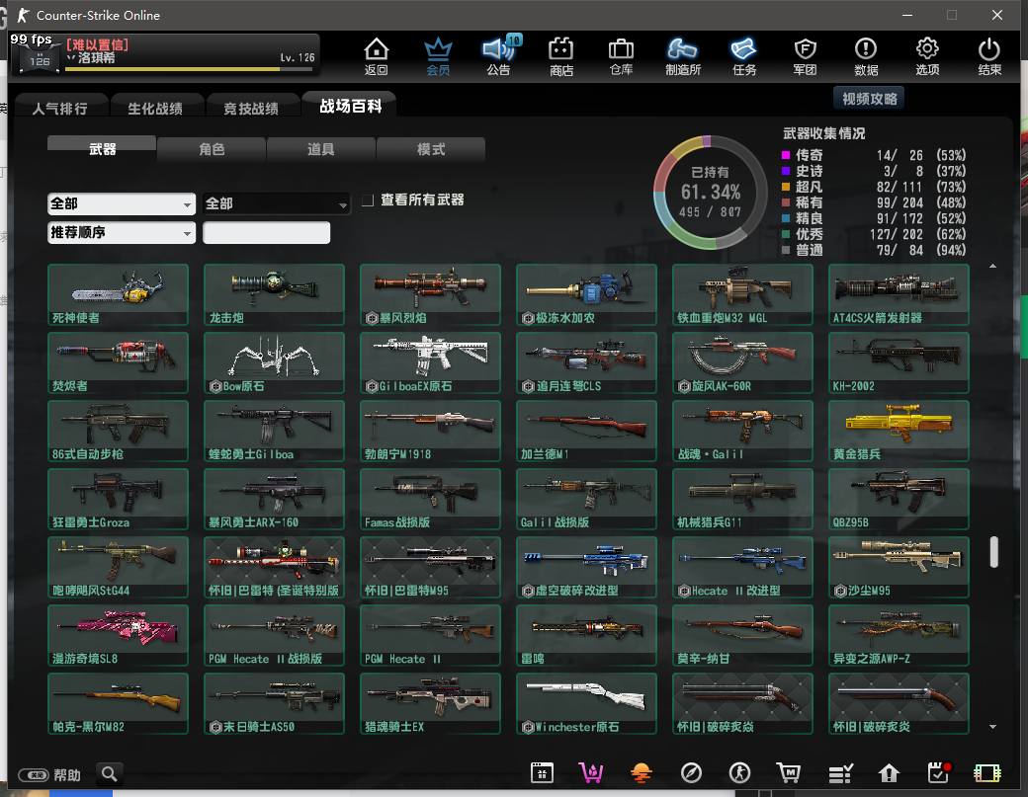Select the 沙尘M95 sniper card
Screen dimensions: 1028x797
[x=899, y=567]
